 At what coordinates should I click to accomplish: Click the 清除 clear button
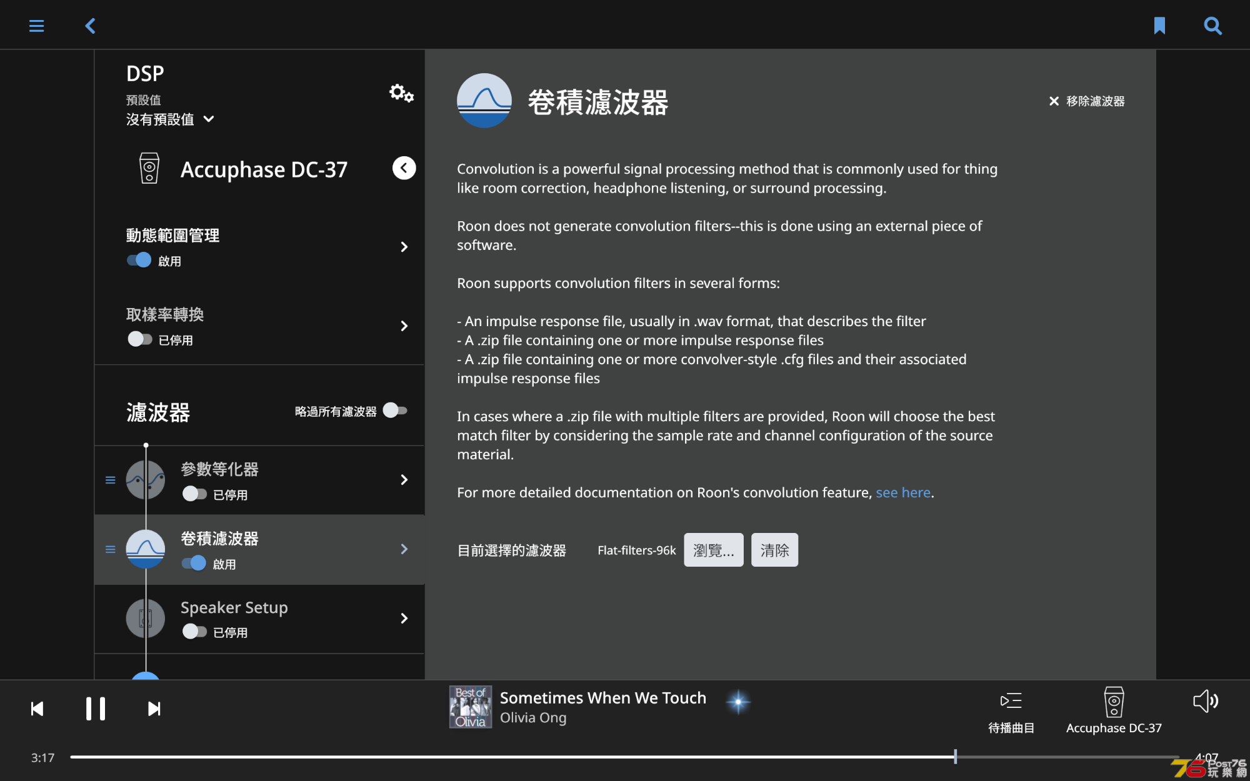[x=774, y=550]
